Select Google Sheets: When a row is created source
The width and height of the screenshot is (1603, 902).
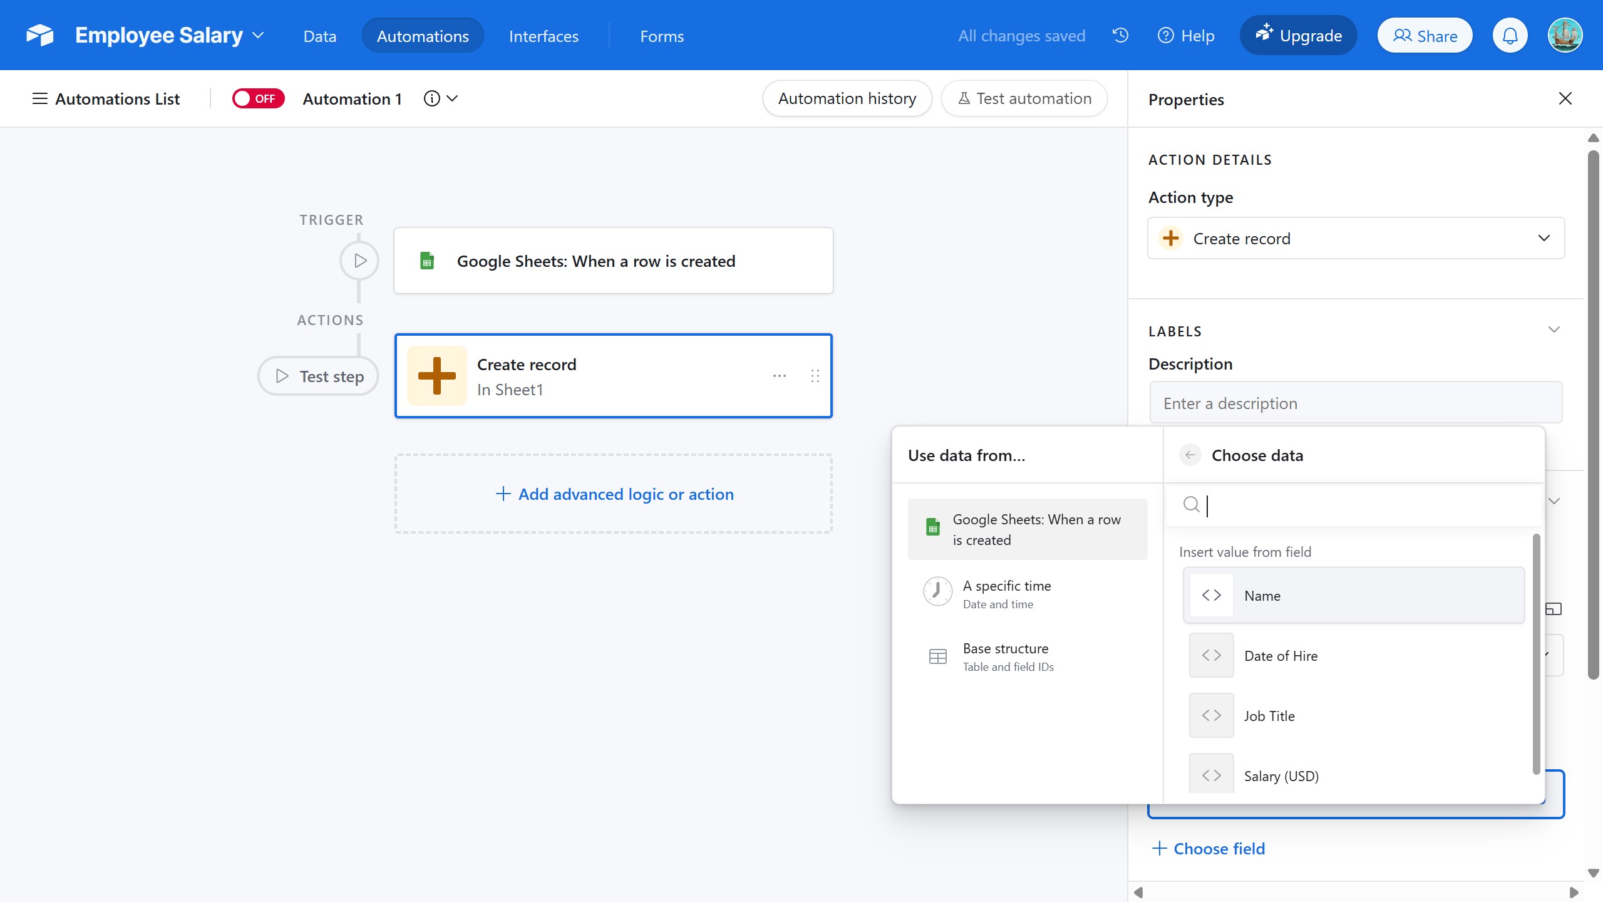[1028, 529]
